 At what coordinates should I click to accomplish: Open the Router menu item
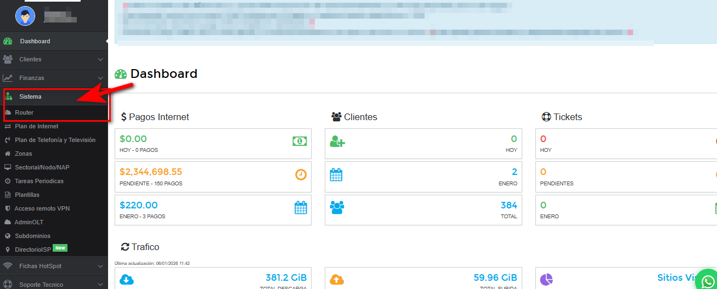pyautogui.click(x=24, y=112)
